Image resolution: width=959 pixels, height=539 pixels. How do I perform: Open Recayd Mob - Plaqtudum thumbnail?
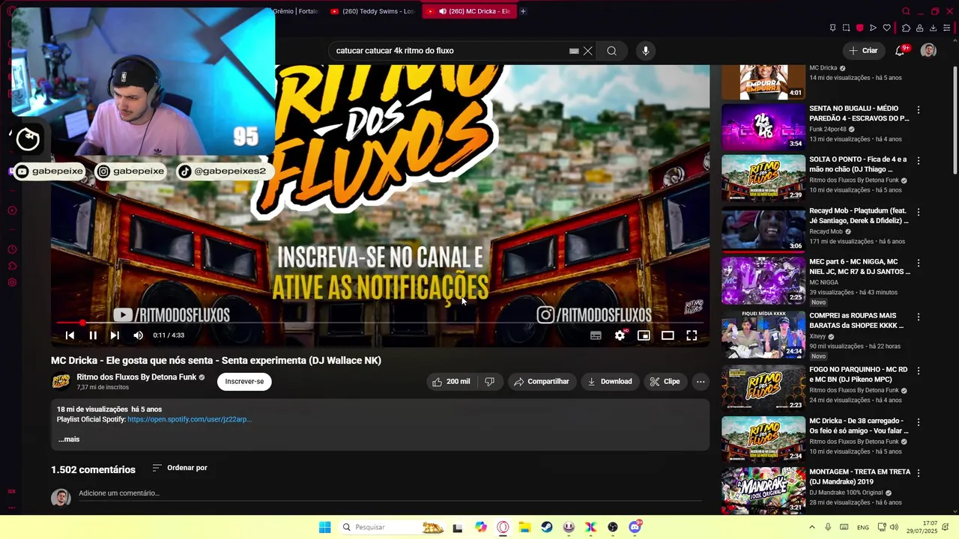click(763, 230)
